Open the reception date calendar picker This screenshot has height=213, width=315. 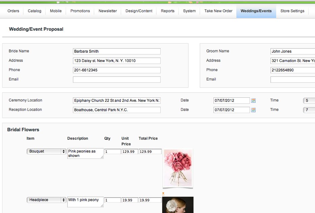(x=253, y=110)
